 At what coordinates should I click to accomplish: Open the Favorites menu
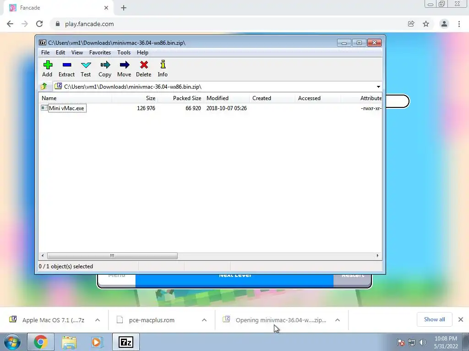point(100,53)
